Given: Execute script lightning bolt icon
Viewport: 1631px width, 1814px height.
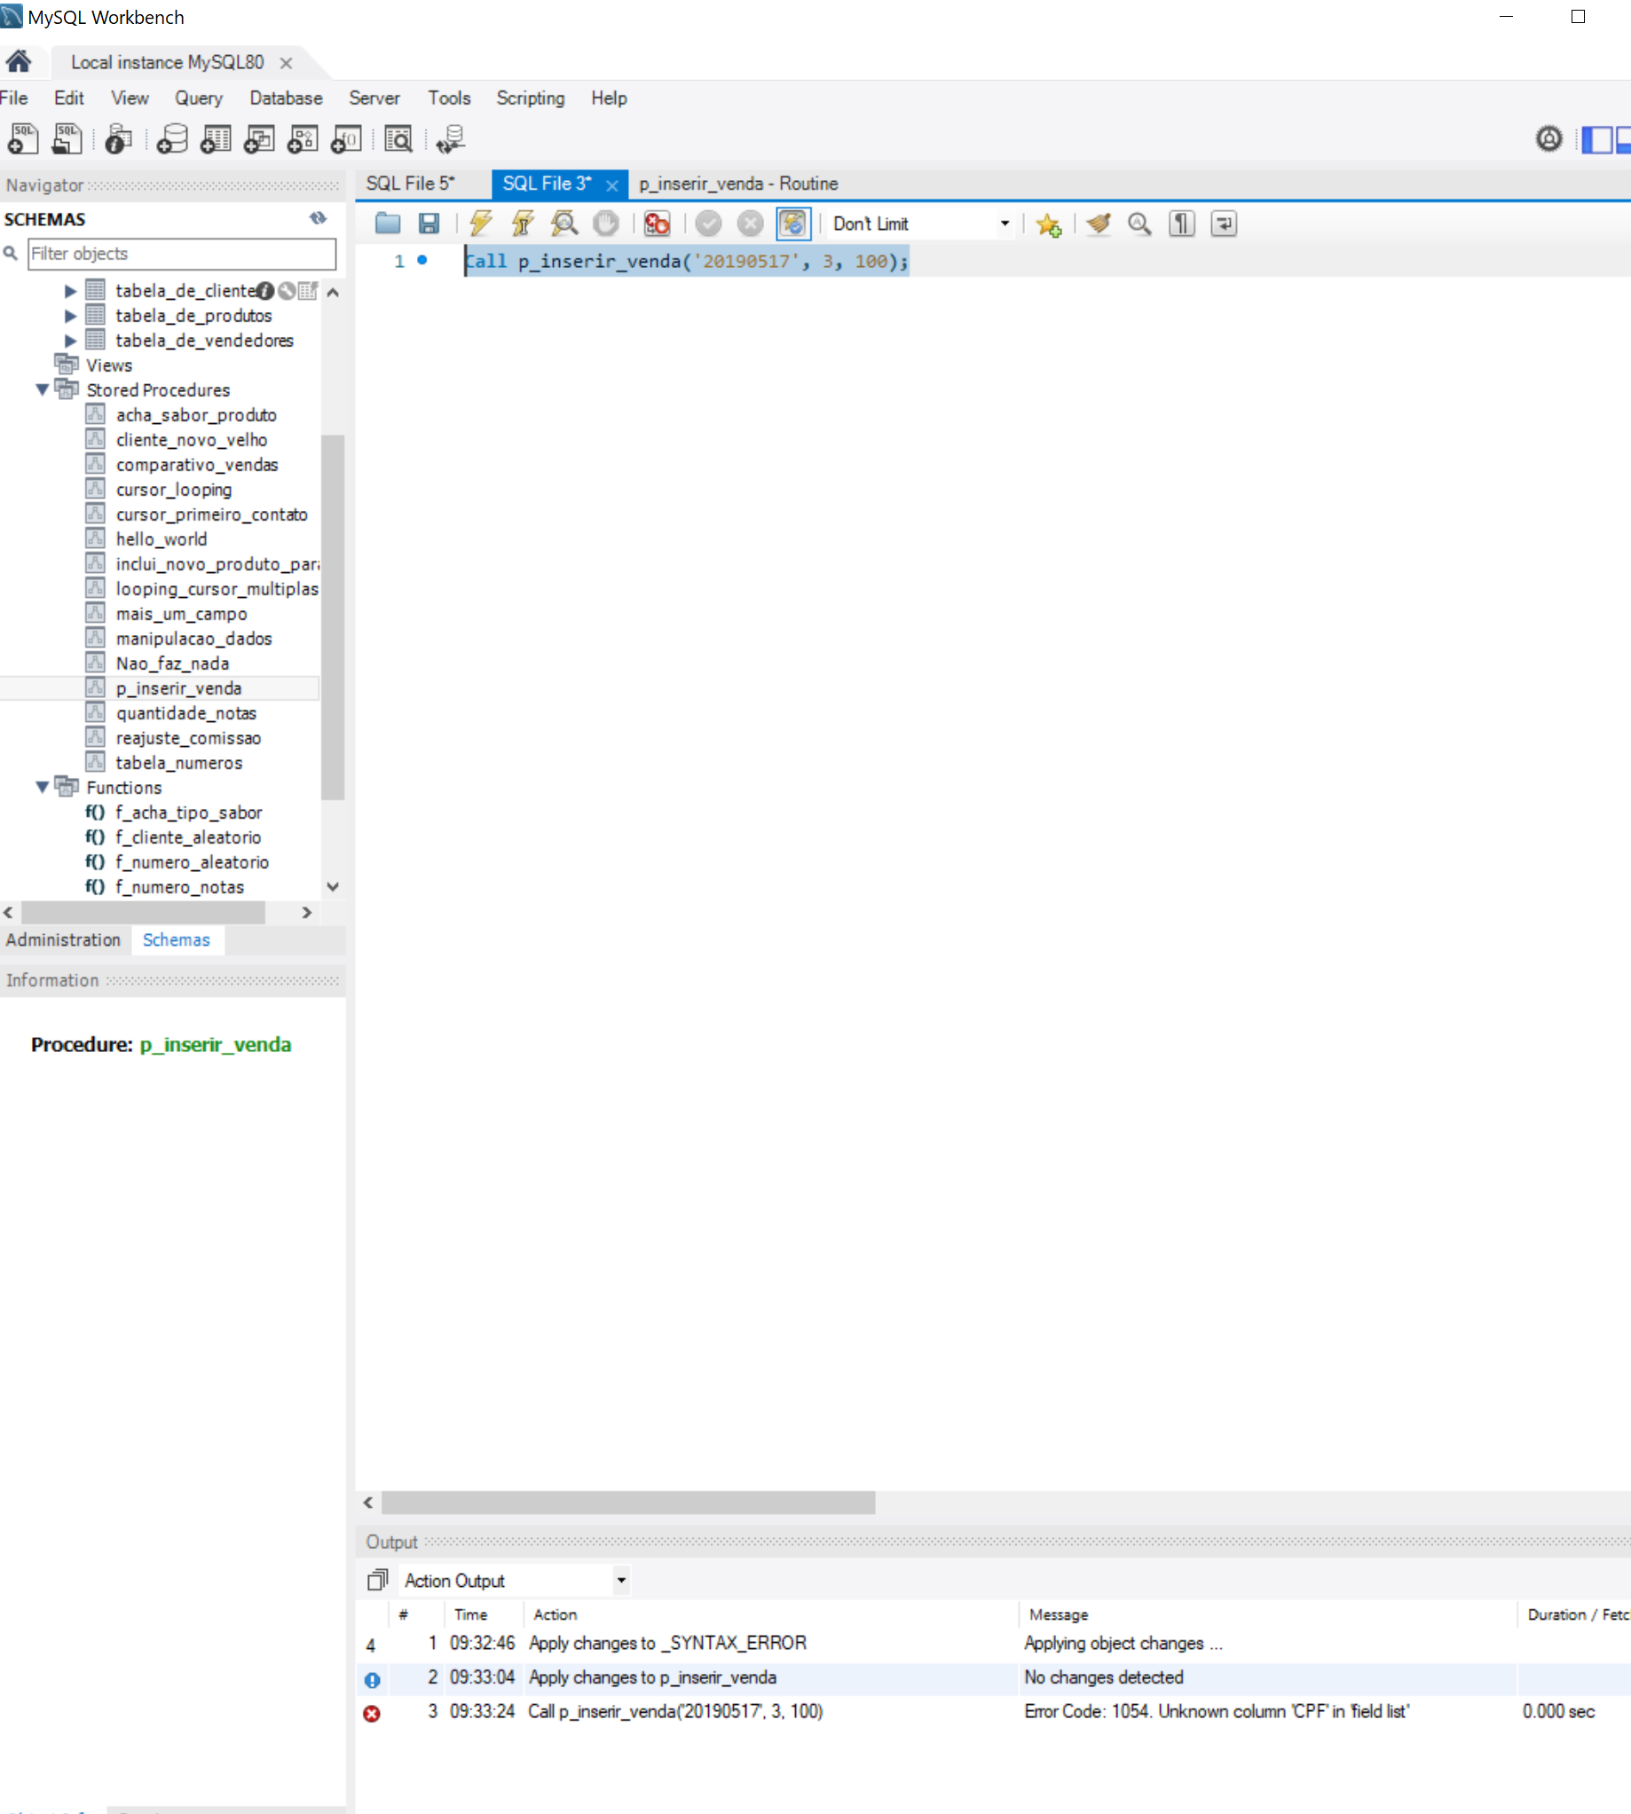Looking at the screenshot, I should 480,223.
